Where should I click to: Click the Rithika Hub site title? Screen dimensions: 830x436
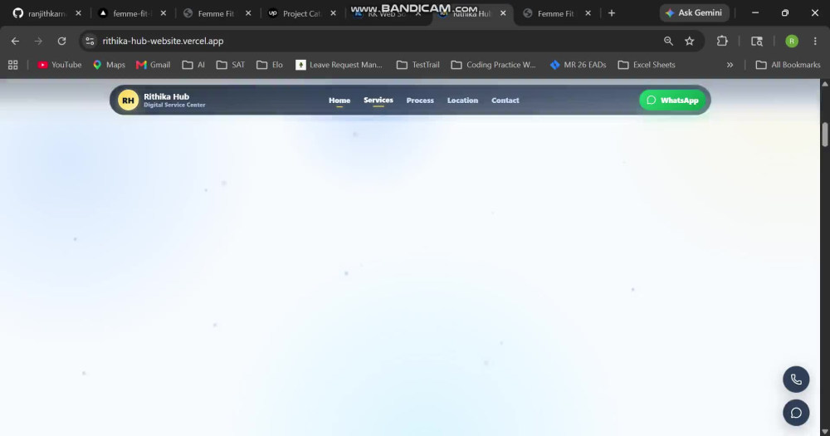coord(166,96)
